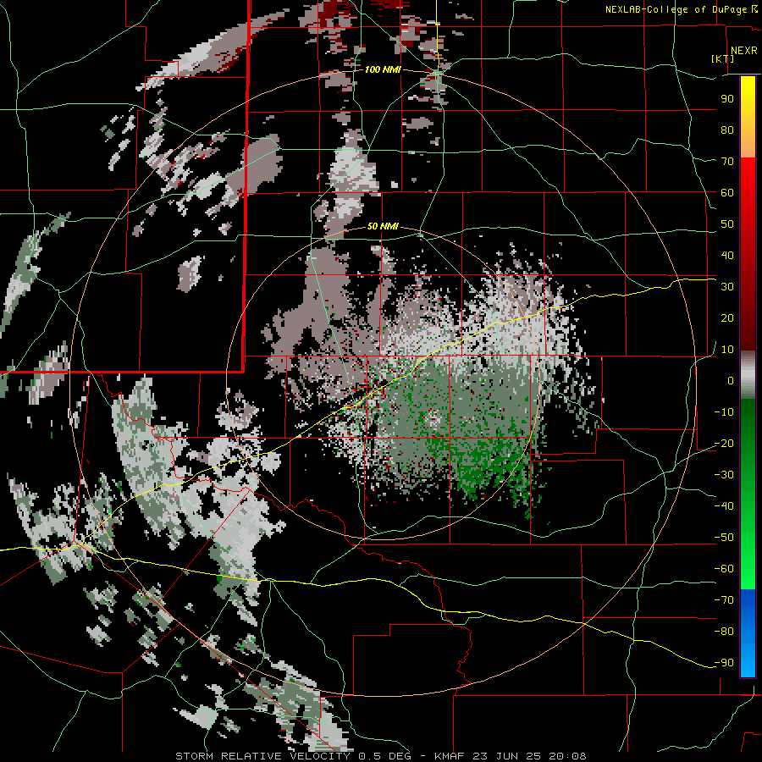Screen dimensions: 762x762
Task: Click the -60 value on the velocity scale
Action: pos(724,569)
